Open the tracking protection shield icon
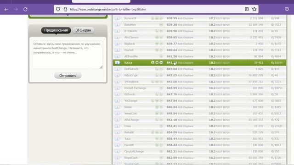Image resolution: width=294 pixels, height=165 pixels. pos(58,9)
